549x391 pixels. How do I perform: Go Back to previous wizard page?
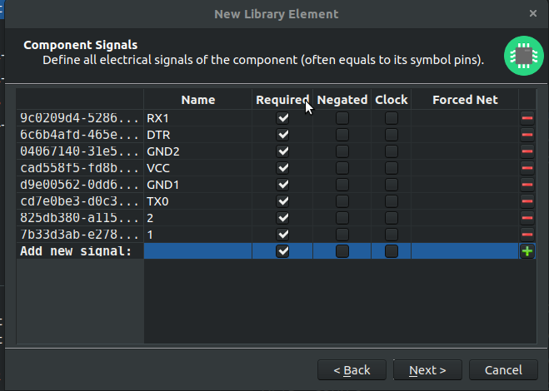coord(352,370)
